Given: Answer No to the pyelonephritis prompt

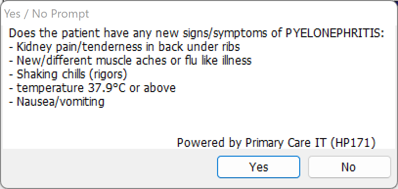Looking at the screenshot, I should point(349,167).
